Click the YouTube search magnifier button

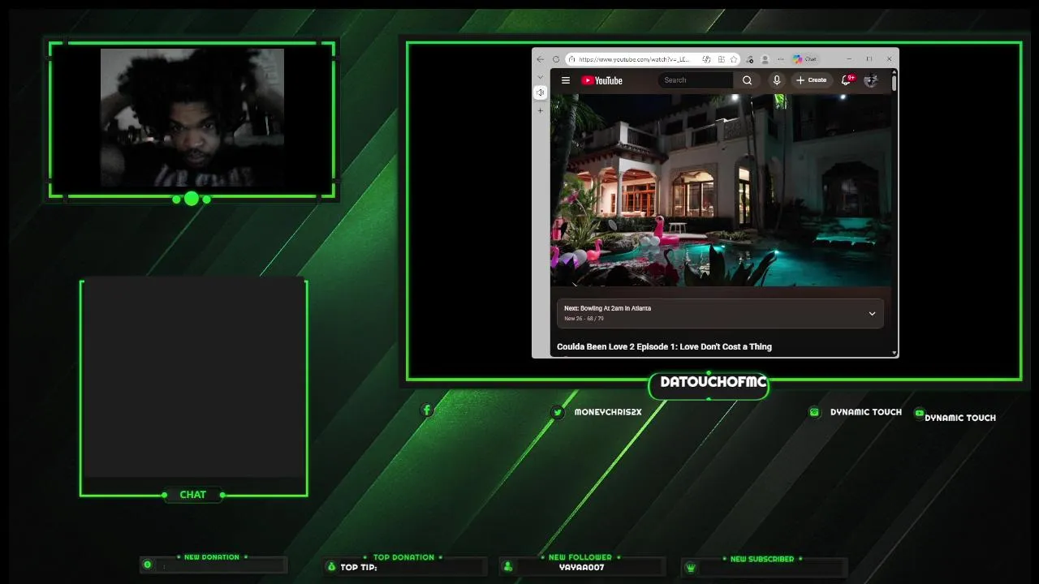[747, 80]
